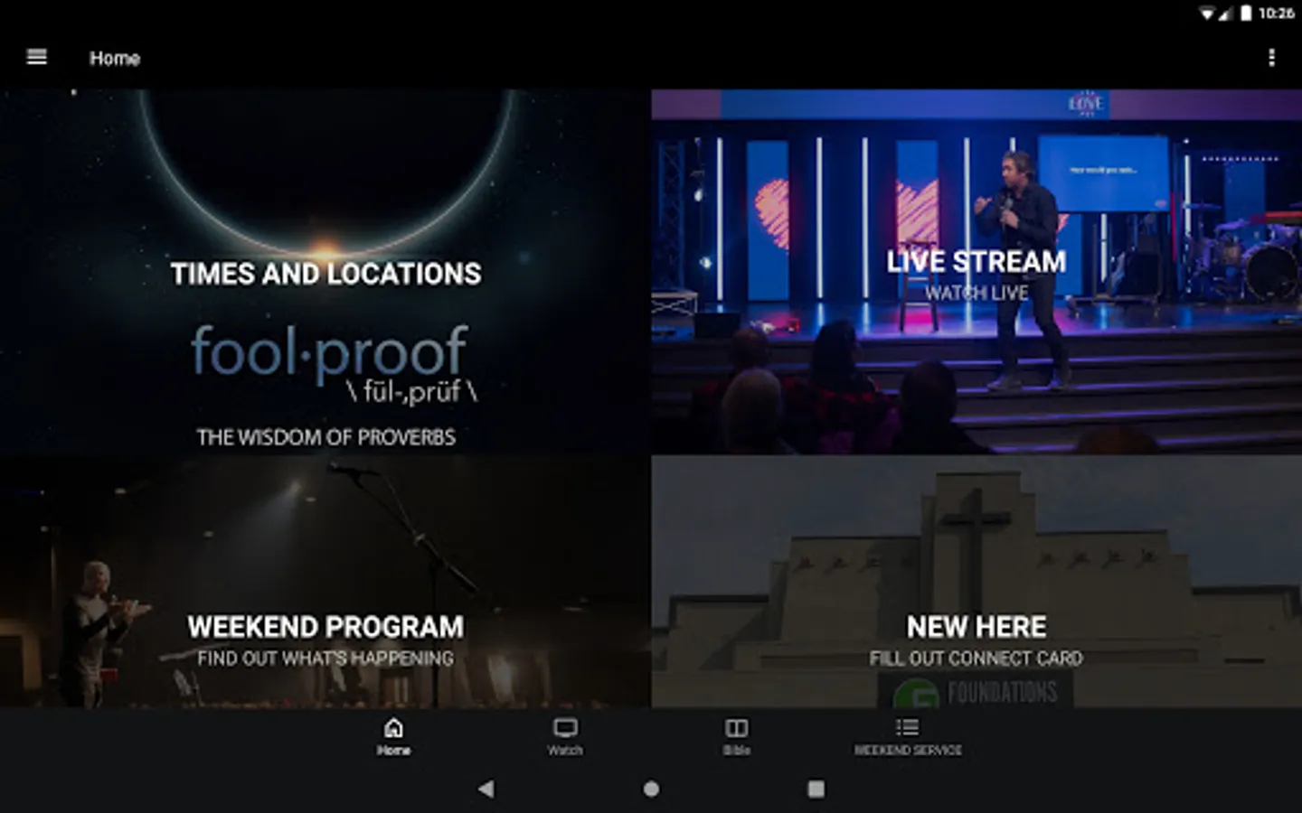Switch to the Watch tab label
The width and height of the screenshot is (1302, 813).
[x=565, y=751]
